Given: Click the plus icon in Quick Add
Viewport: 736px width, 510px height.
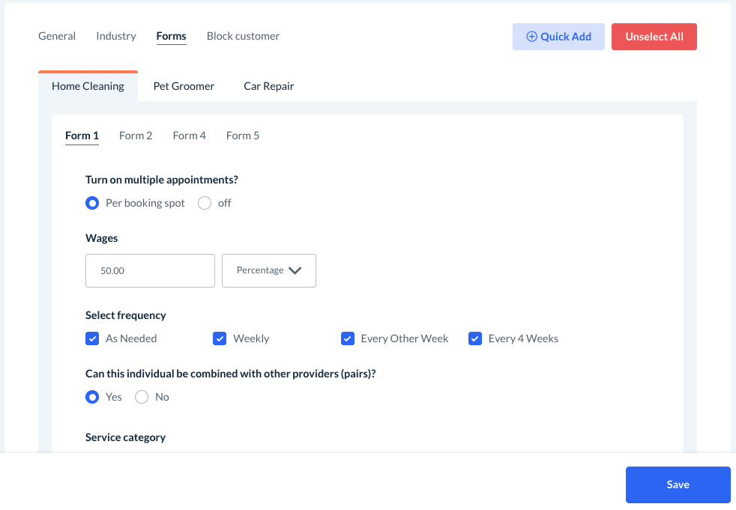Looking at the screenshot, I should coord(532,37).
